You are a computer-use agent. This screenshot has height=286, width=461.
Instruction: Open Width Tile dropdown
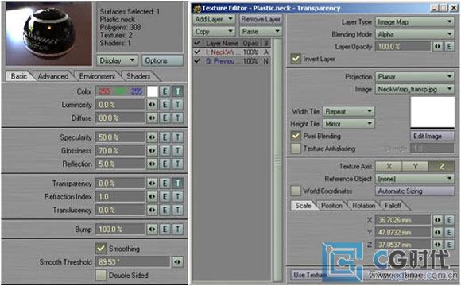click(x=349, y=111)
